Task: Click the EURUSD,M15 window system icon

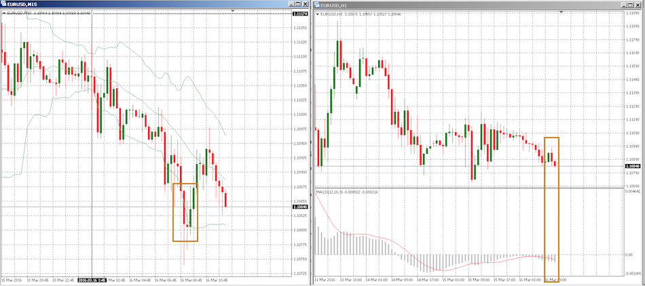Action: pos(5,4)
